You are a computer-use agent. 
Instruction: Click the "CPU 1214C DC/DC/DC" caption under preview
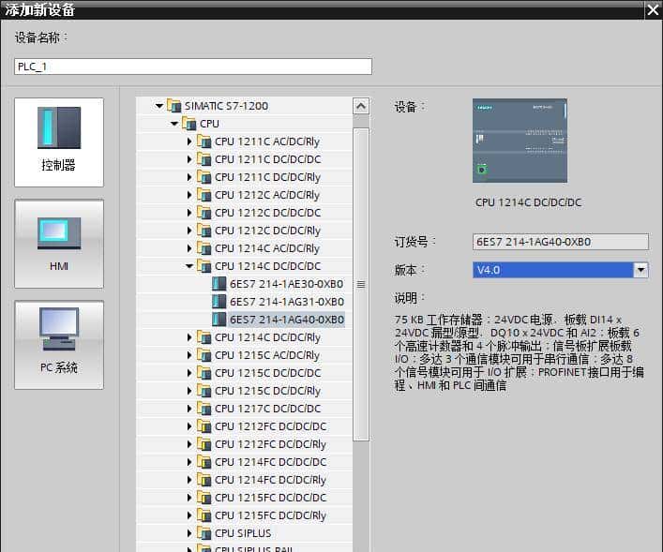[x=528, y=202]
